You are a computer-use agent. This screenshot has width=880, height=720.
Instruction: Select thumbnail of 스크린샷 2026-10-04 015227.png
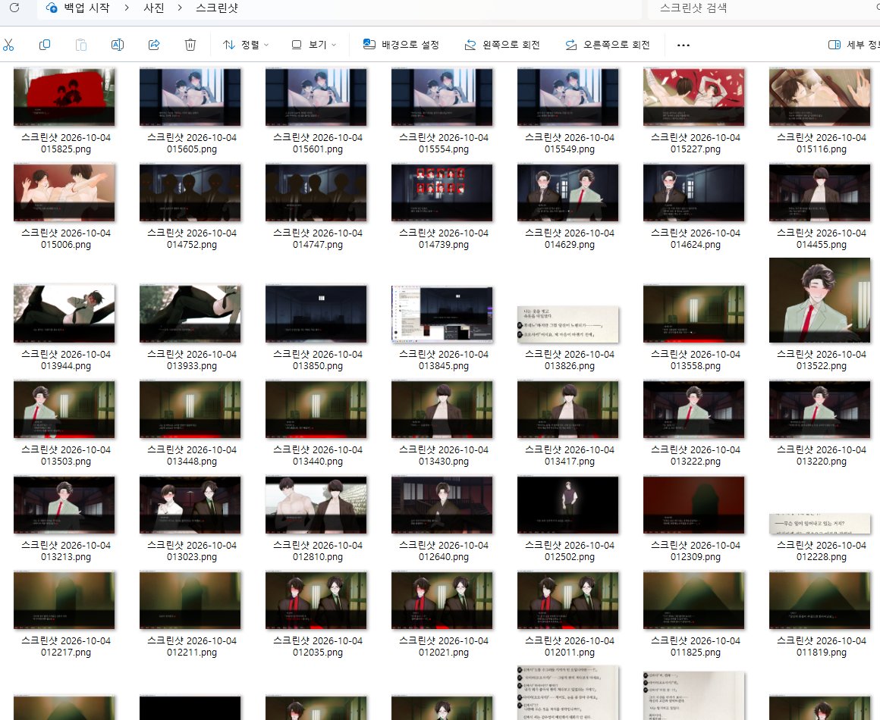693,97
